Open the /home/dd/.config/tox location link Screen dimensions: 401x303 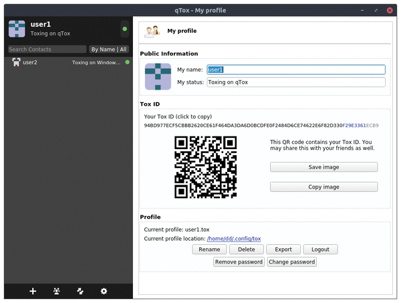point(234,239)
